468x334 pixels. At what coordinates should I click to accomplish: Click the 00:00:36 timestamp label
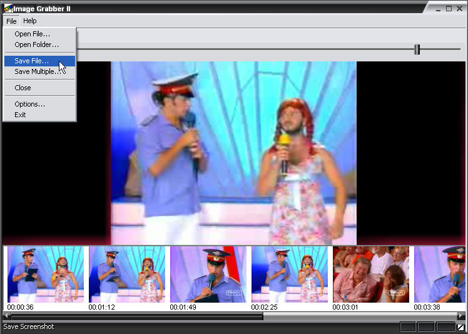point(20,307)
